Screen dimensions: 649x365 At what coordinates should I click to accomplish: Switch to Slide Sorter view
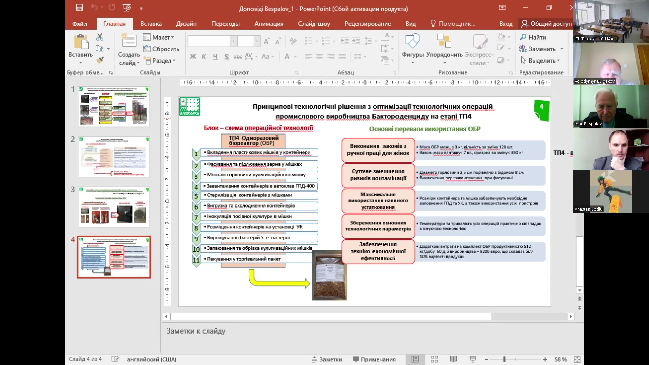[x=434, y=359]
